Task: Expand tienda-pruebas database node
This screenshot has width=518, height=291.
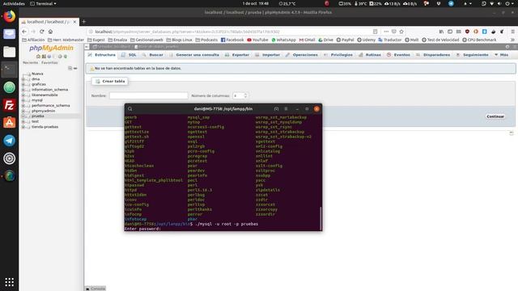Action: point(23,127)
